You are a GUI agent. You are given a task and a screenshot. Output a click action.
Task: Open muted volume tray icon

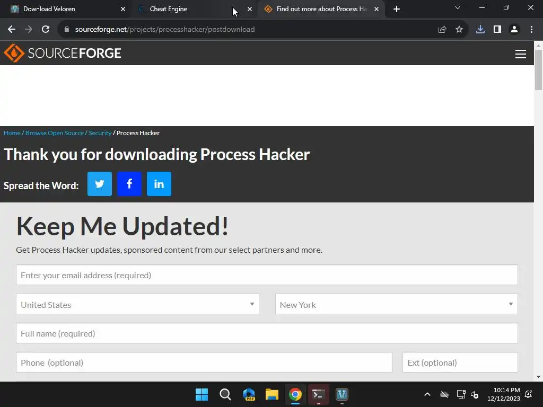tap(475, 394)
